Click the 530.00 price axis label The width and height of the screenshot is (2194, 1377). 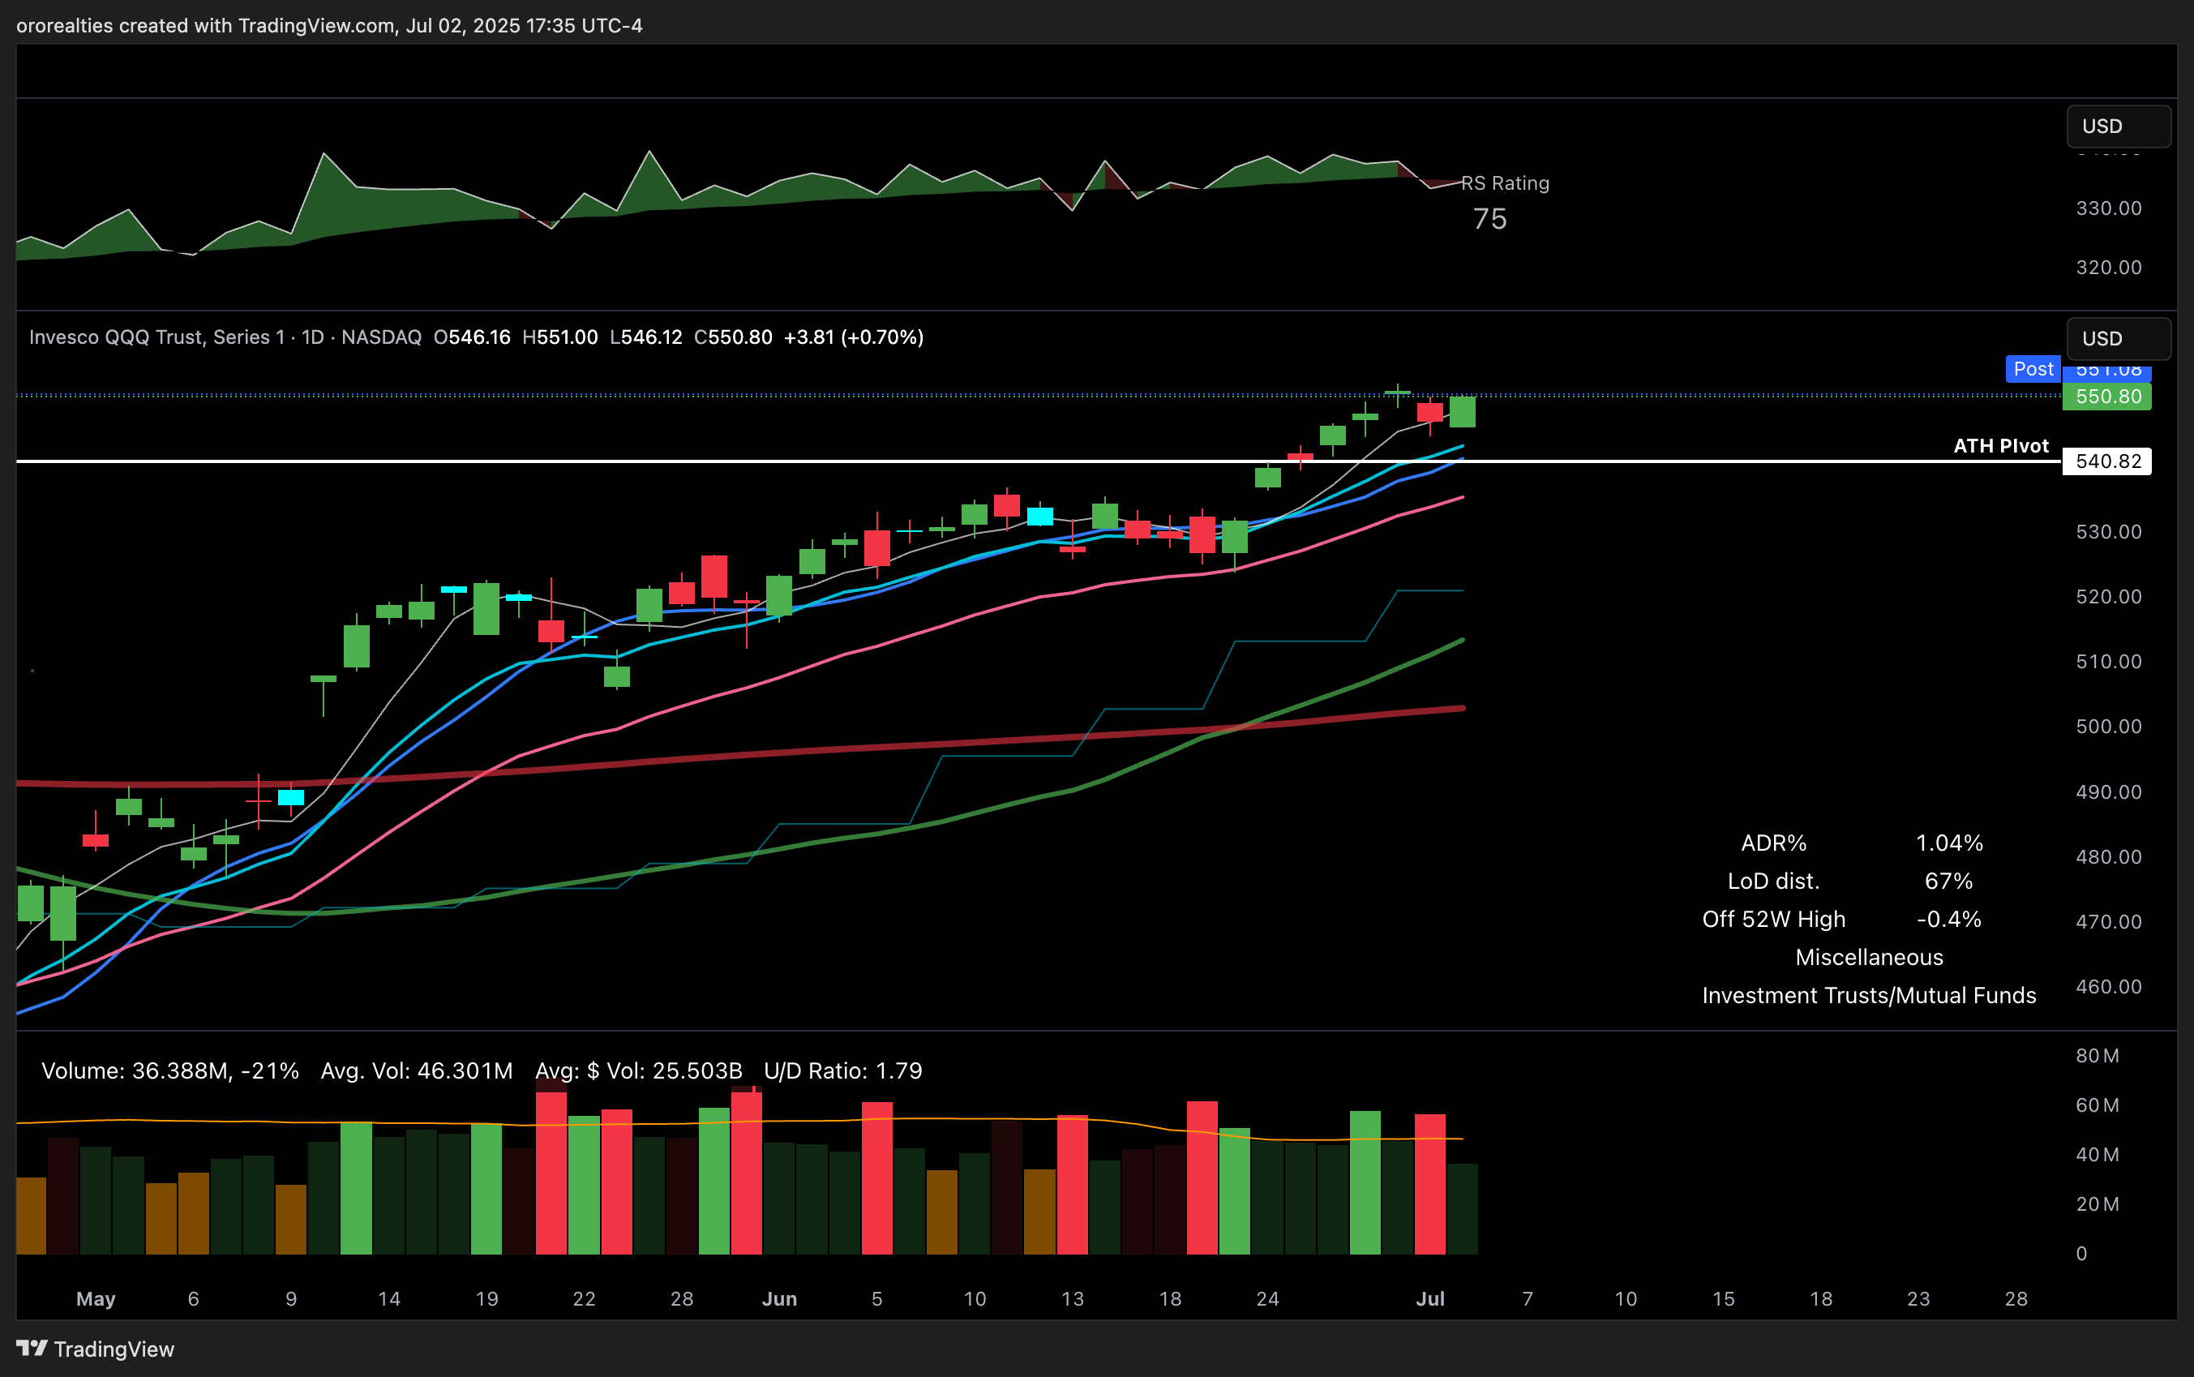[x=2108, y=532]
